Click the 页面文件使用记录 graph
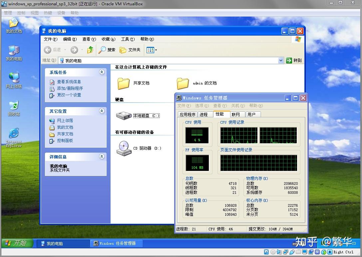Image resolution: width=362 pixels, height=257 pixels. pyautogui.click(x=258, y=163)
